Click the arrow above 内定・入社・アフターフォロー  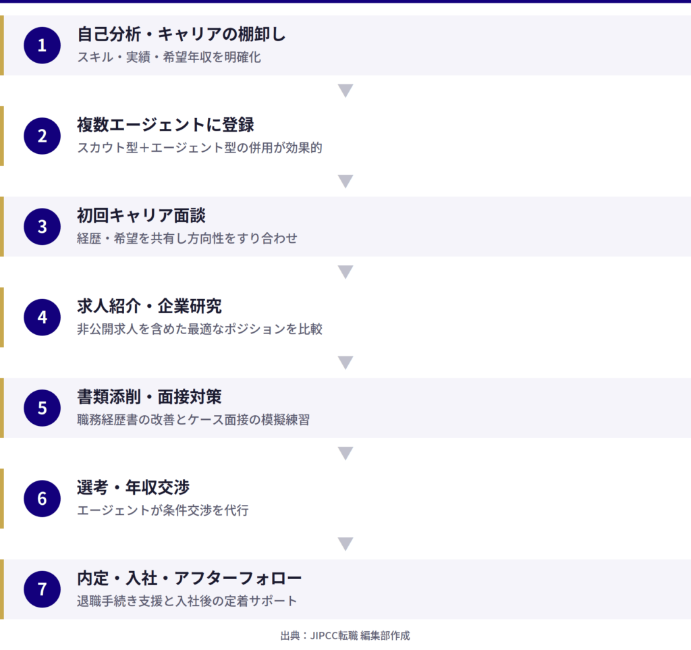click(345, 544)
